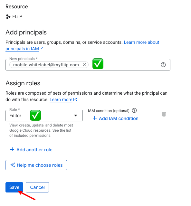Open IAM condition help tooltip icon
This screenshot has height=206, width=191.
(134, 110)
